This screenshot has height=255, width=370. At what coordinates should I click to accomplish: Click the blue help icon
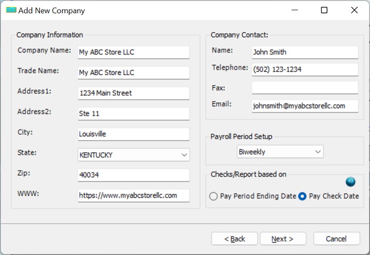[350, 182]
